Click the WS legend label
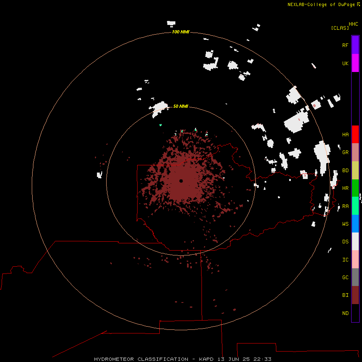Viewport: 362px width, 362px height. [x=345, y=224]
